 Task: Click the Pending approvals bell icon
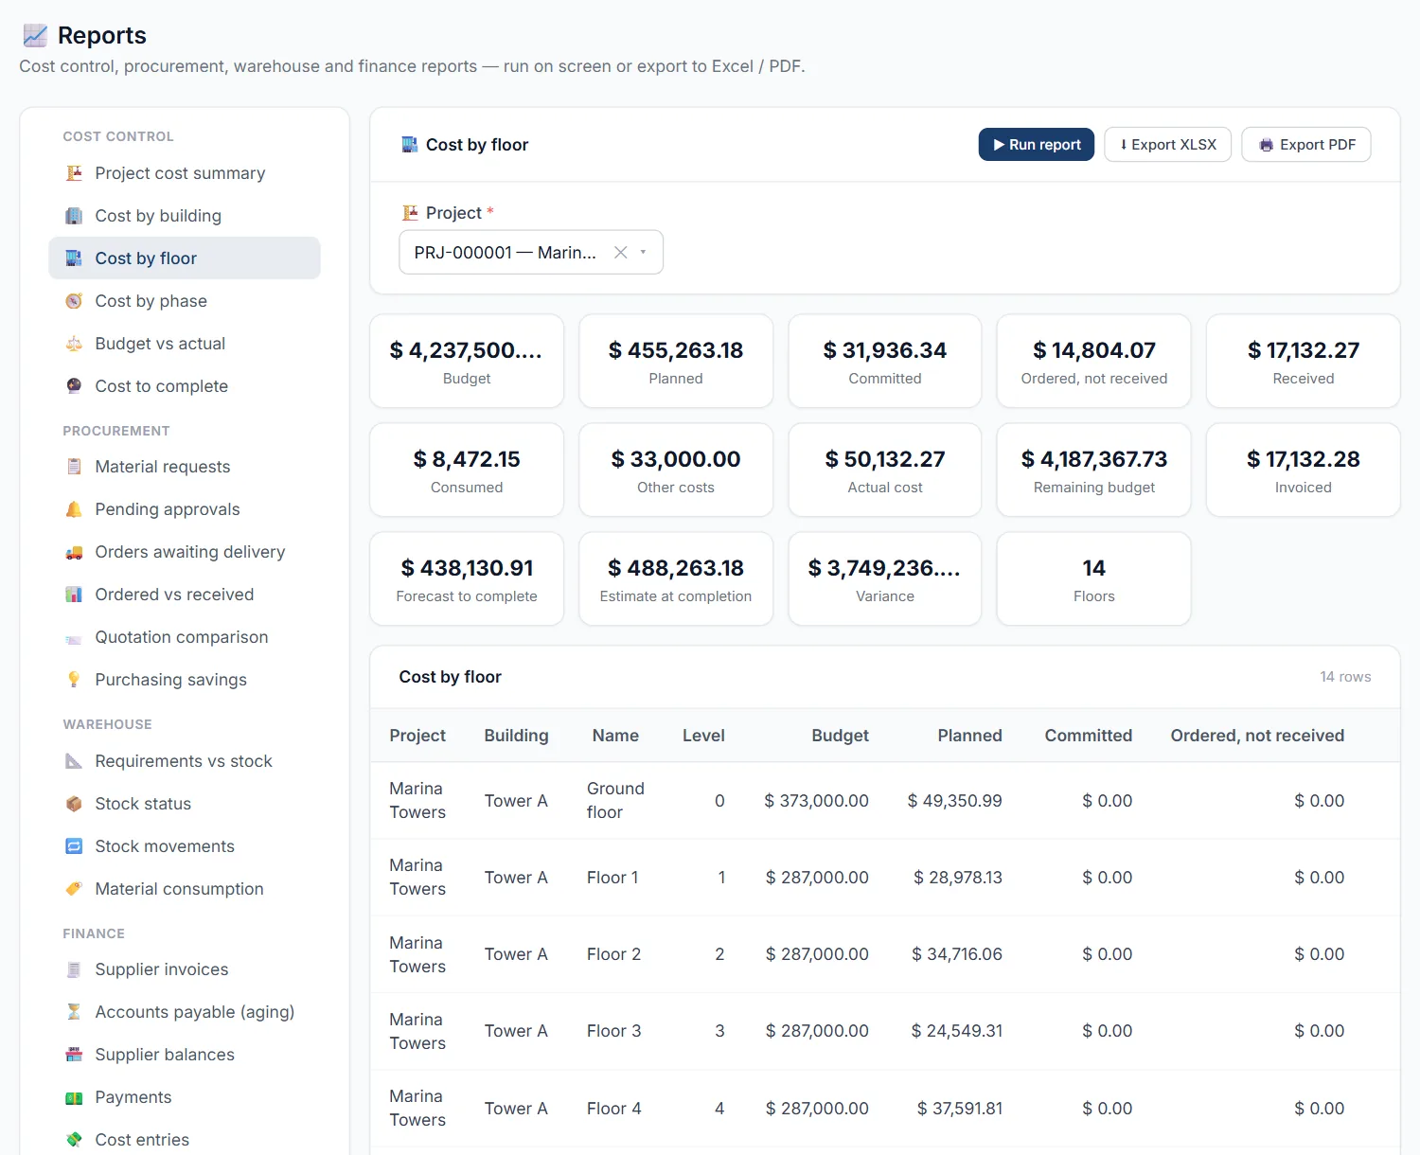tap(74, 509)
